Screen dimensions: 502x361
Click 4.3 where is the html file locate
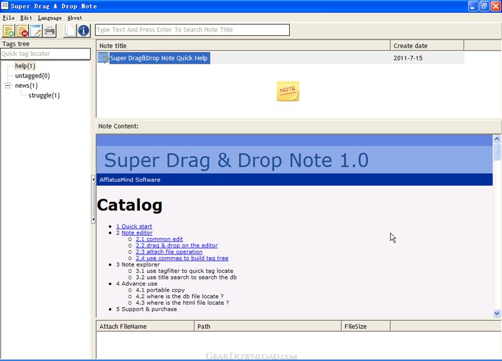[x=182, y=303]
